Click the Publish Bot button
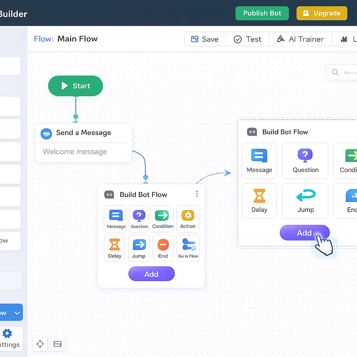The image size is (357, 357). [x=262, y=13]
